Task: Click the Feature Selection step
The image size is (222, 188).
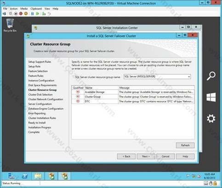Action: [38, 71]
